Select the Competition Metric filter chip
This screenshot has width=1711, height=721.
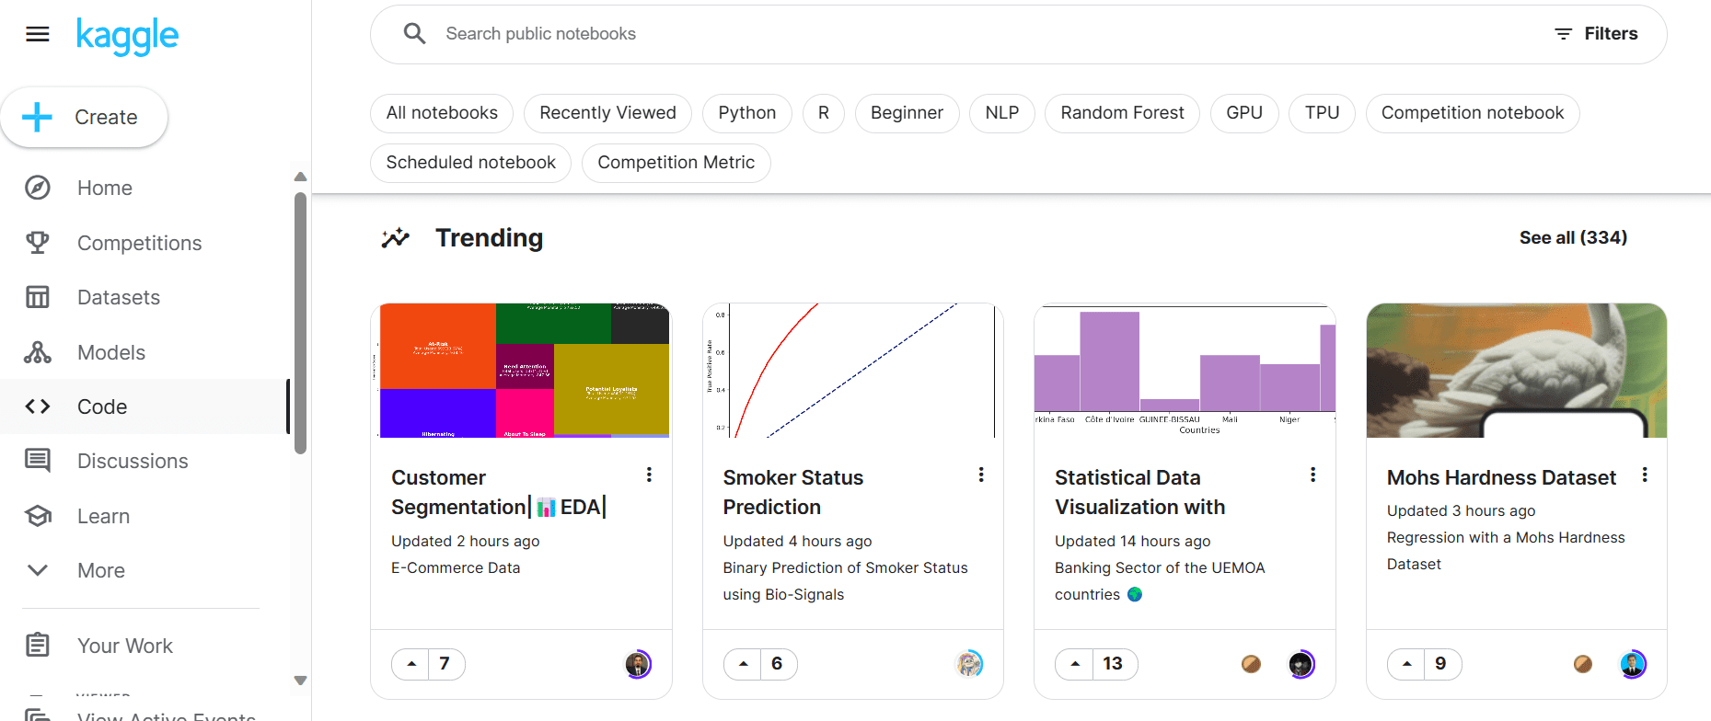coord(676,163)
